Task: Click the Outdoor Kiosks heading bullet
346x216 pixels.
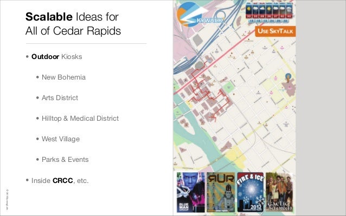Action: click(57, 57)
